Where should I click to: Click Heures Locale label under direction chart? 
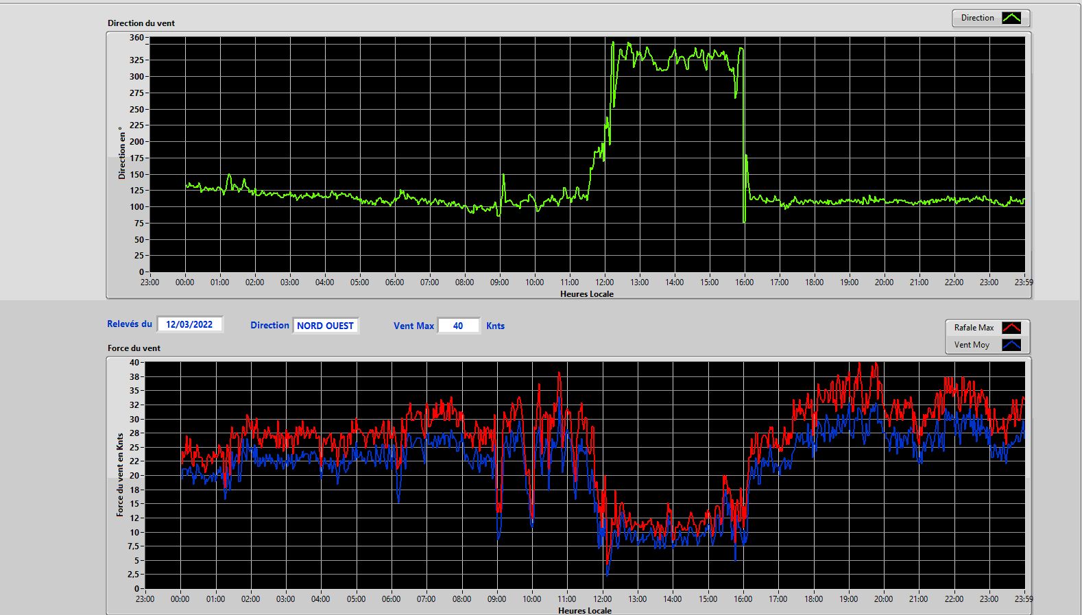(x=587, y=294)
